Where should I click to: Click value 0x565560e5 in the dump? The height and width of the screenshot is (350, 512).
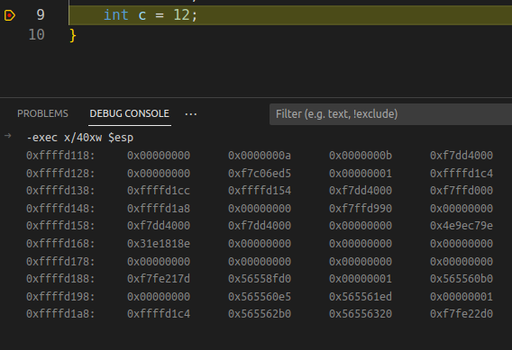coord(260,297)
